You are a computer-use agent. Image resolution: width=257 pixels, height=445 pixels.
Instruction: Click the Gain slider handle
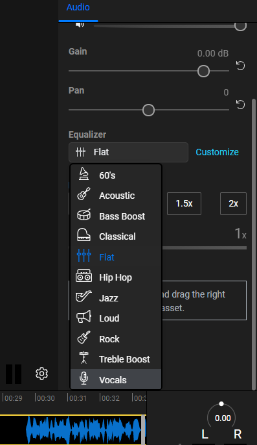click(203, 71)
